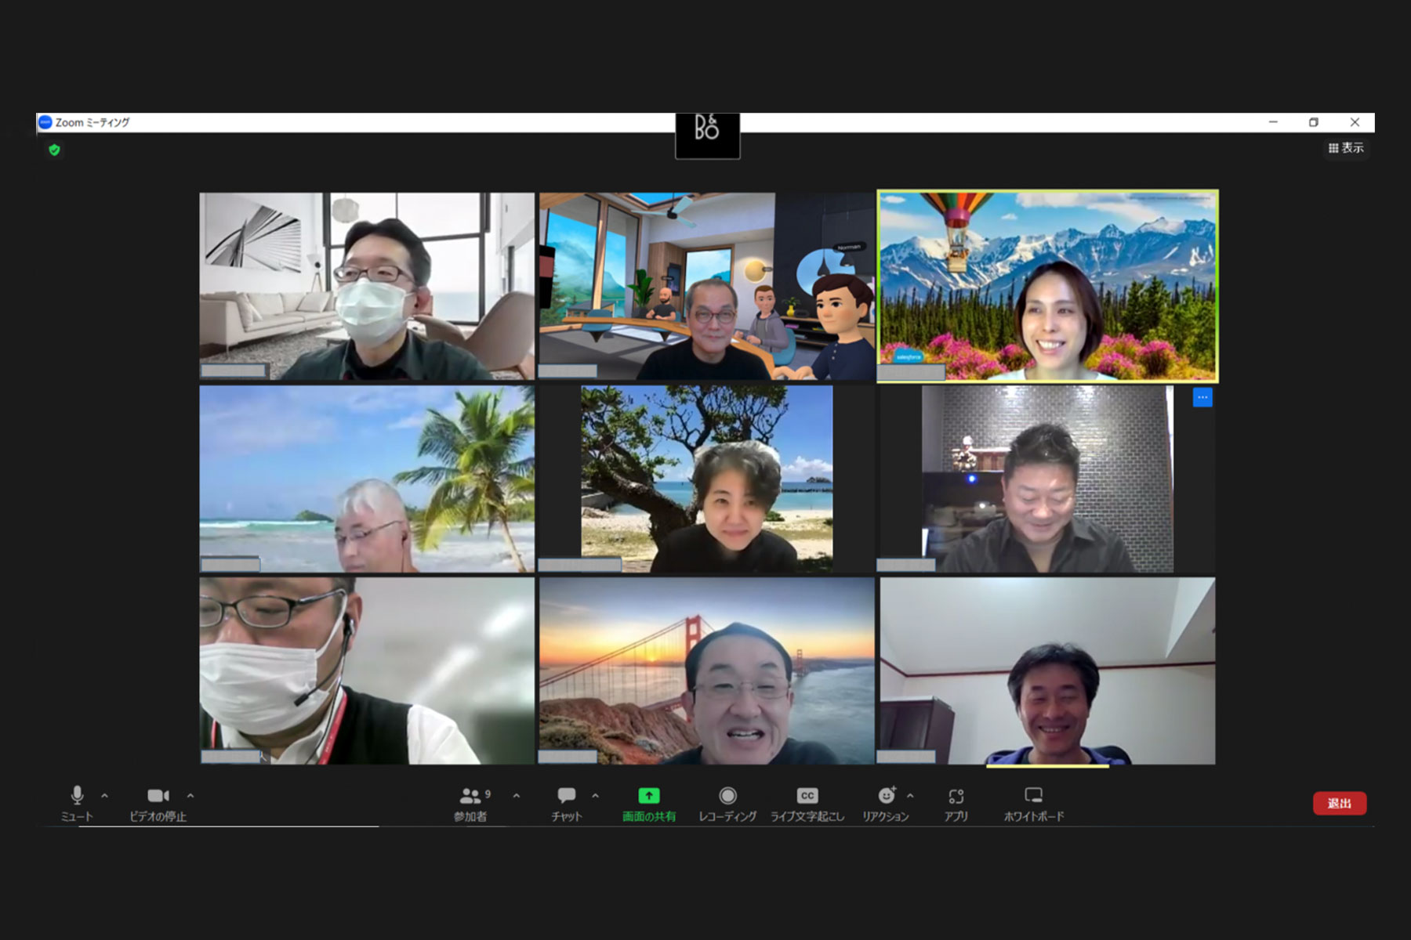Expand video options arrow beside camera

coord(190,796)
